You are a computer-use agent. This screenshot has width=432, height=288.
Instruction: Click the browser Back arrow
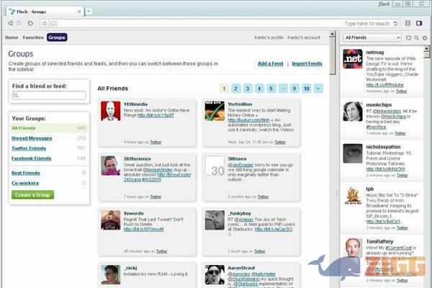[x=11, y=23]
